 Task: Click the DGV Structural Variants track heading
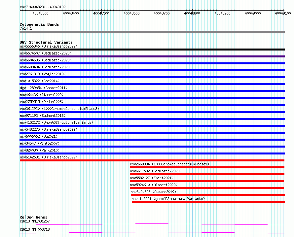pyautogui.click(x=46, y=42)
